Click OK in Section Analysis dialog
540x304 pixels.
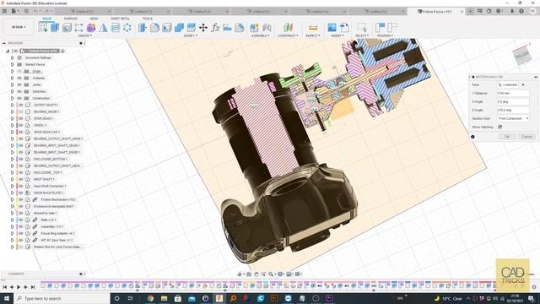[507, 137]
